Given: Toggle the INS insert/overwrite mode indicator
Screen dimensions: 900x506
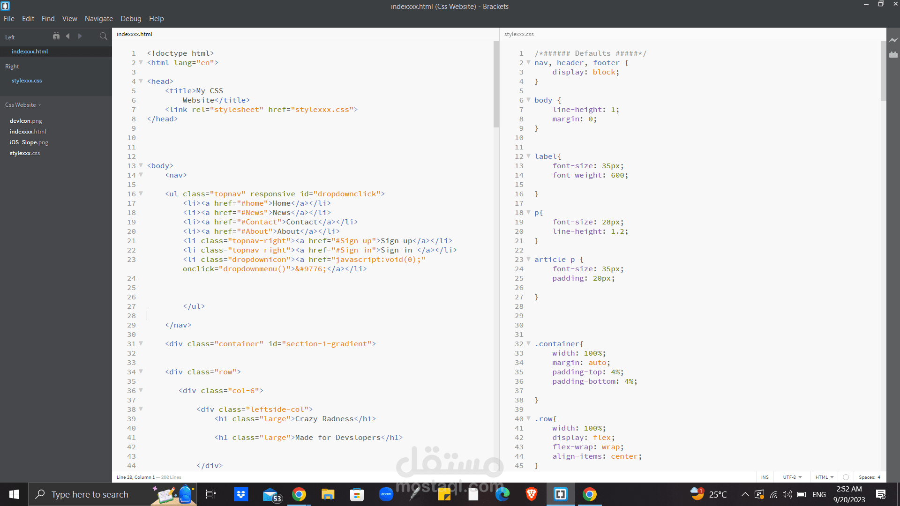Looking at the screenshot, I should coord(765,477).
